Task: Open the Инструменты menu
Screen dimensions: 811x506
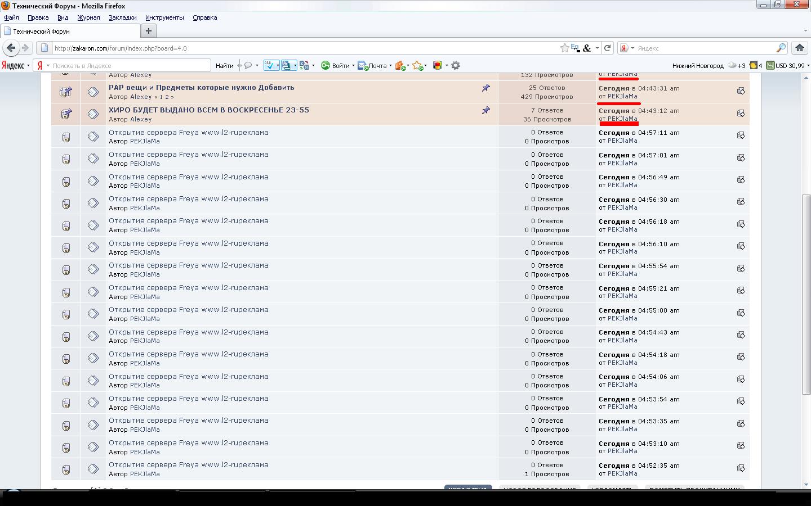Action: pyautogui.click(x=164, y=17)
